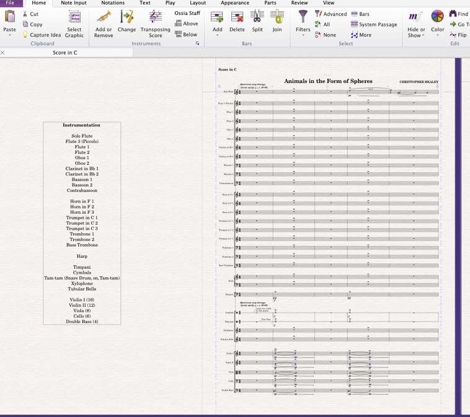
Task: Click the Advanced filter button
Action: [x=330, y=14]
